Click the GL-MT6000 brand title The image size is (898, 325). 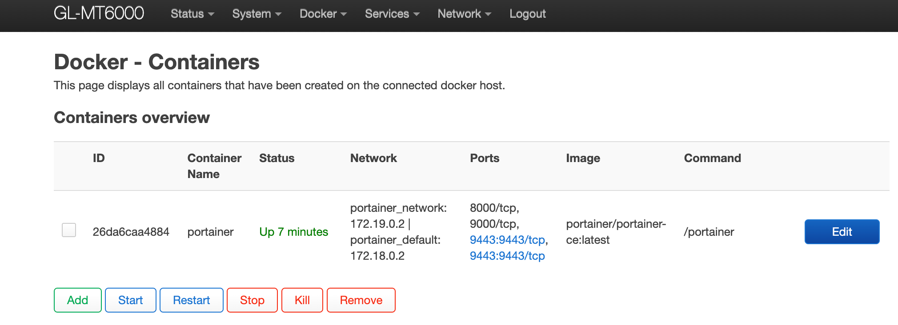[x=99, y=13]
